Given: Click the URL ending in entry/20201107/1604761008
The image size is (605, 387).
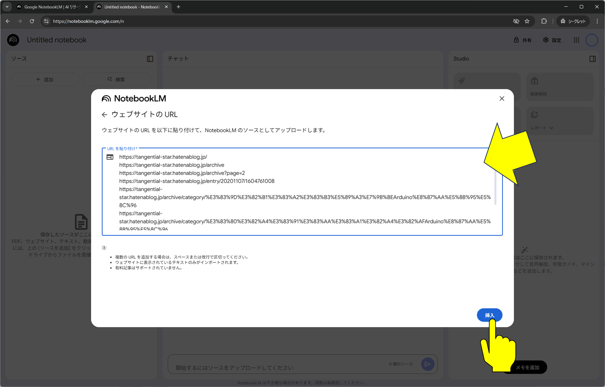Looking at the screenshot, I should (x=197, y=181).
